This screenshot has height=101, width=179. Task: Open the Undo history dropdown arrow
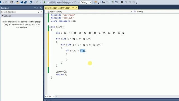[x=34, y=2]
